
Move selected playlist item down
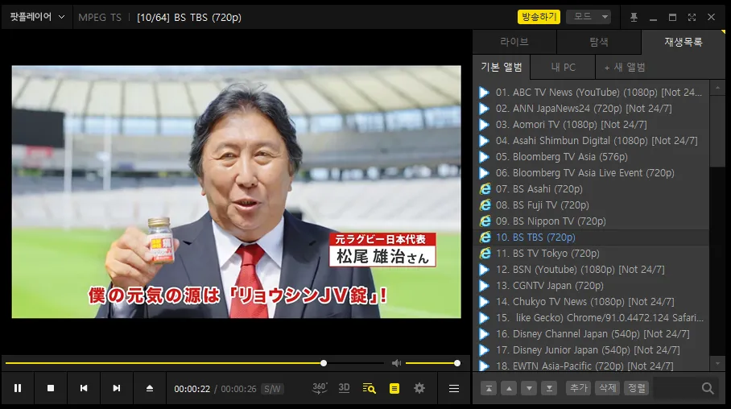pyautogui.click(x=529, y=388)
